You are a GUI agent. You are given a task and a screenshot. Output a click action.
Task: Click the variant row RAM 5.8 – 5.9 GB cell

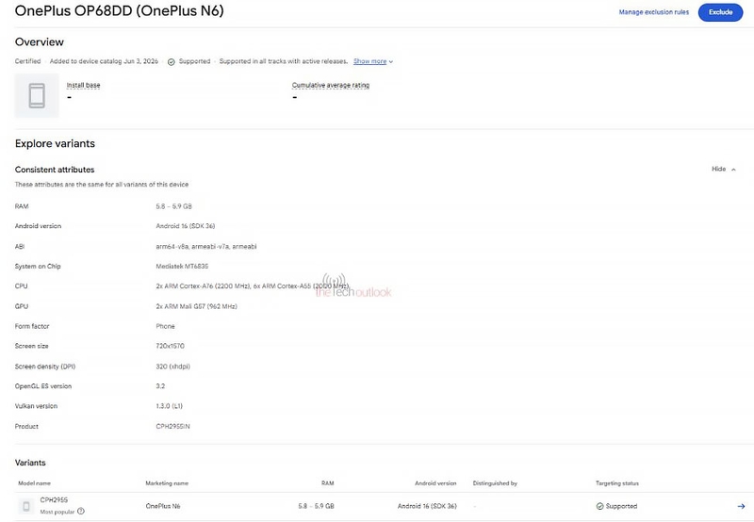[x=316, y=506]
